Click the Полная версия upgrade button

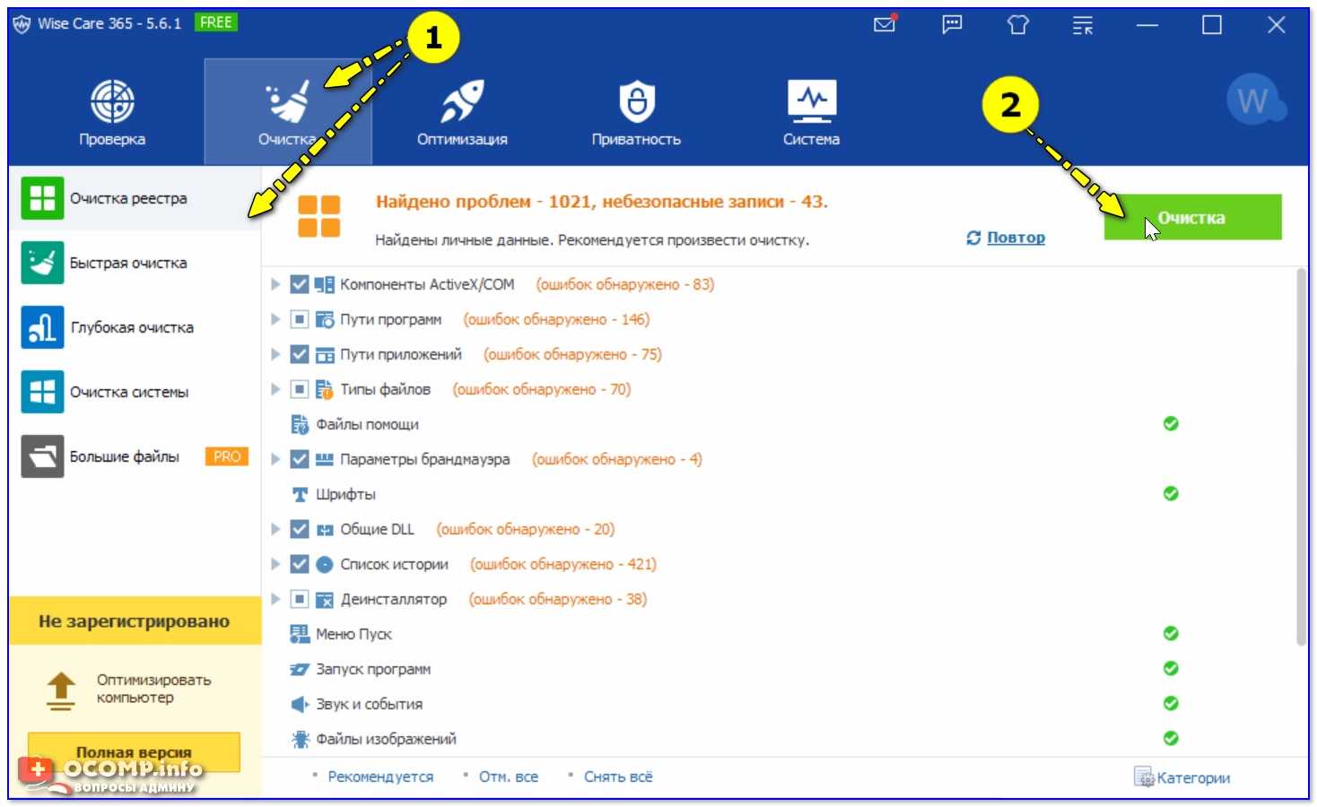134,752
